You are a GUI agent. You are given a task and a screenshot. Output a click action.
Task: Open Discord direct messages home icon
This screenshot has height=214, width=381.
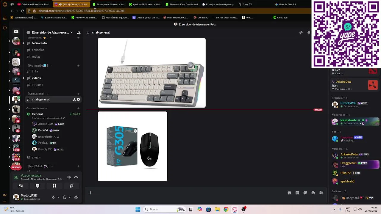coord(16,32)
